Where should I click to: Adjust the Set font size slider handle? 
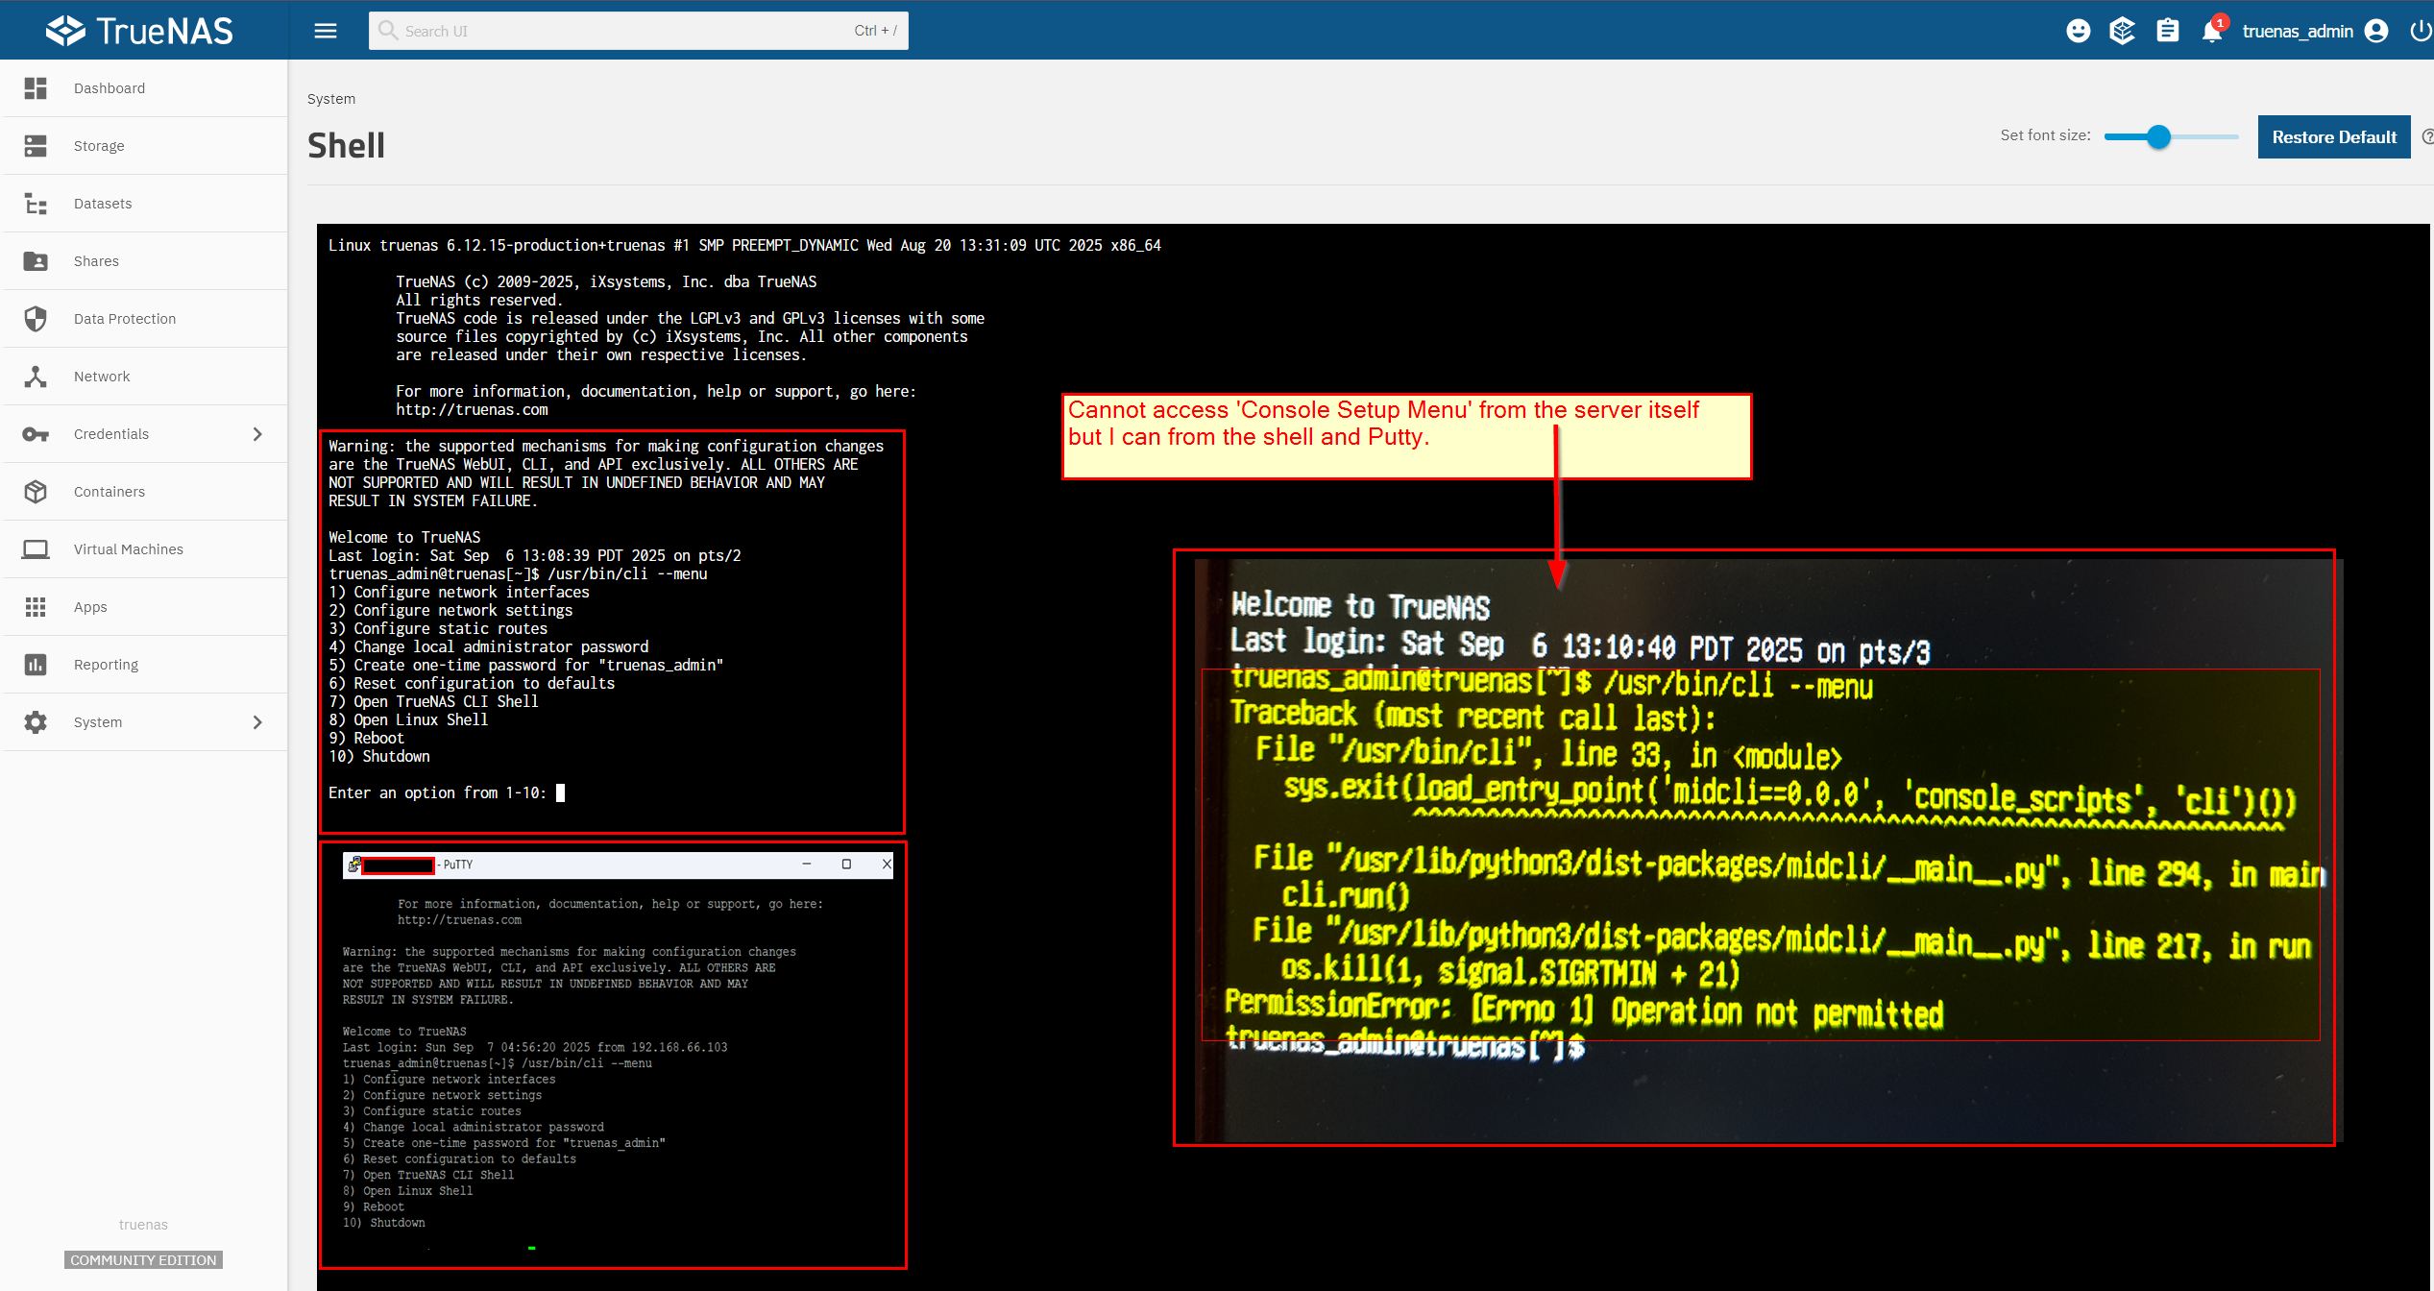point(2158,137)
